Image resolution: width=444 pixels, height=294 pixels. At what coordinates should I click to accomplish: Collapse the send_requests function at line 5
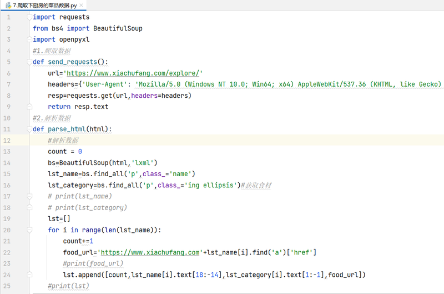click(x=29, y=62)
